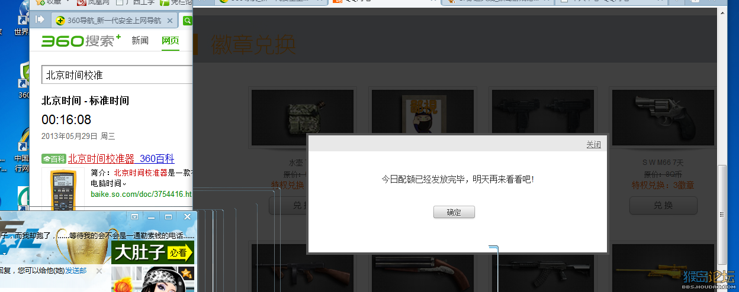The height and width of the screenshot is (292, 739).
Task: Click the basketball girl game ad image
Action: (153, 279)
